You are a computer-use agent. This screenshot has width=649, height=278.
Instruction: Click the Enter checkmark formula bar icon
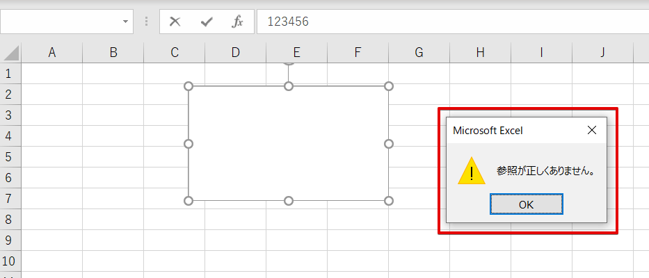207,22
